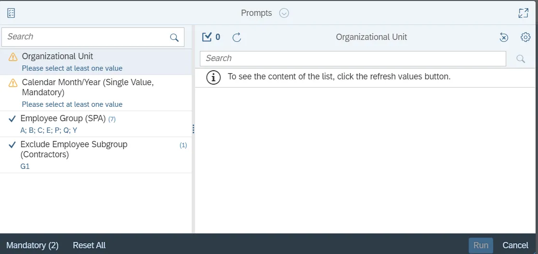Click the Organizational Unit value search field
This screenshot has height=254, width=538.
[x=353, y=58]
